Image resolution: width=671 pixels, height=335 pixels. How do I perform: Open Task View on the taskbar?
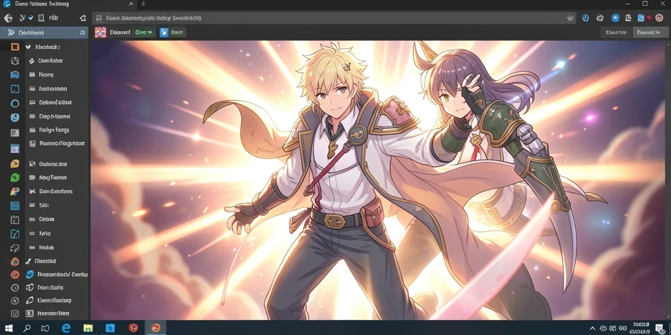tap(45, 328)
